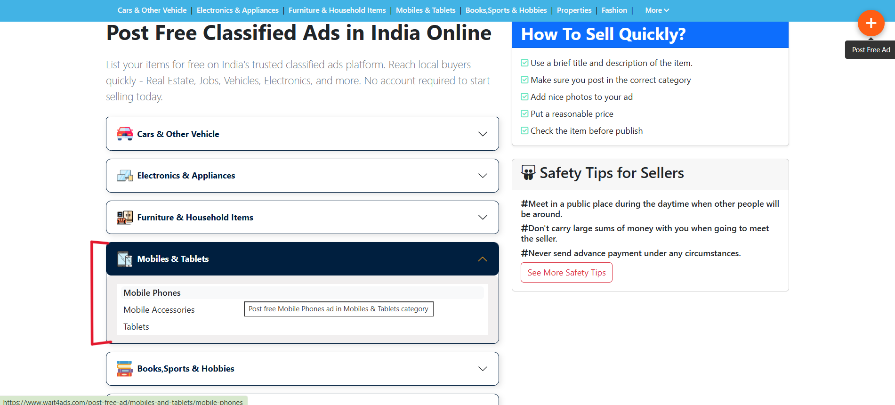Click the 'Post Free Classified Ads in India Online' heading
The width and height of the screenshot is (895, 405).
coord(298,33)
